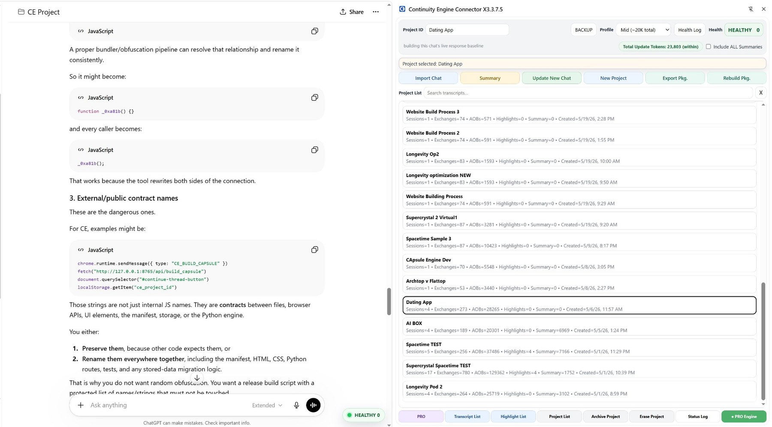Image resolution: width=772 pixels, height=427 pixels.
Task: Select Supercrystal Spacetime TEST project
Action: [x=579, y=369]
